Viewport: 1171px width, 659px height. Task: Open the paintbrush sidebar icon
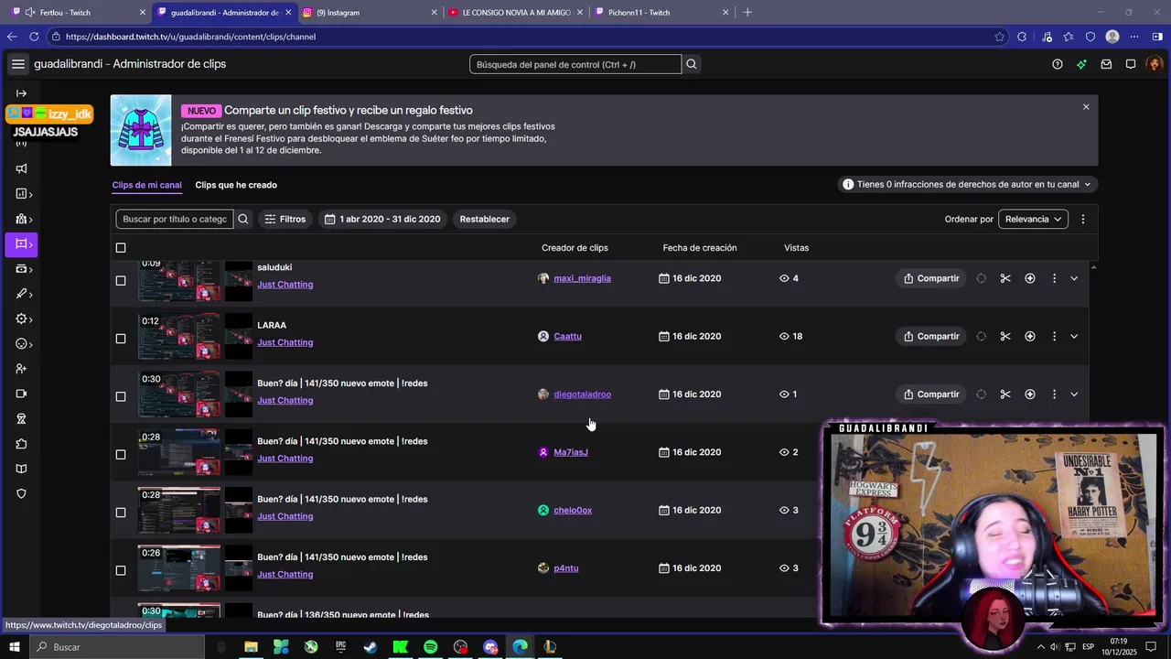[x=22, y=294]
